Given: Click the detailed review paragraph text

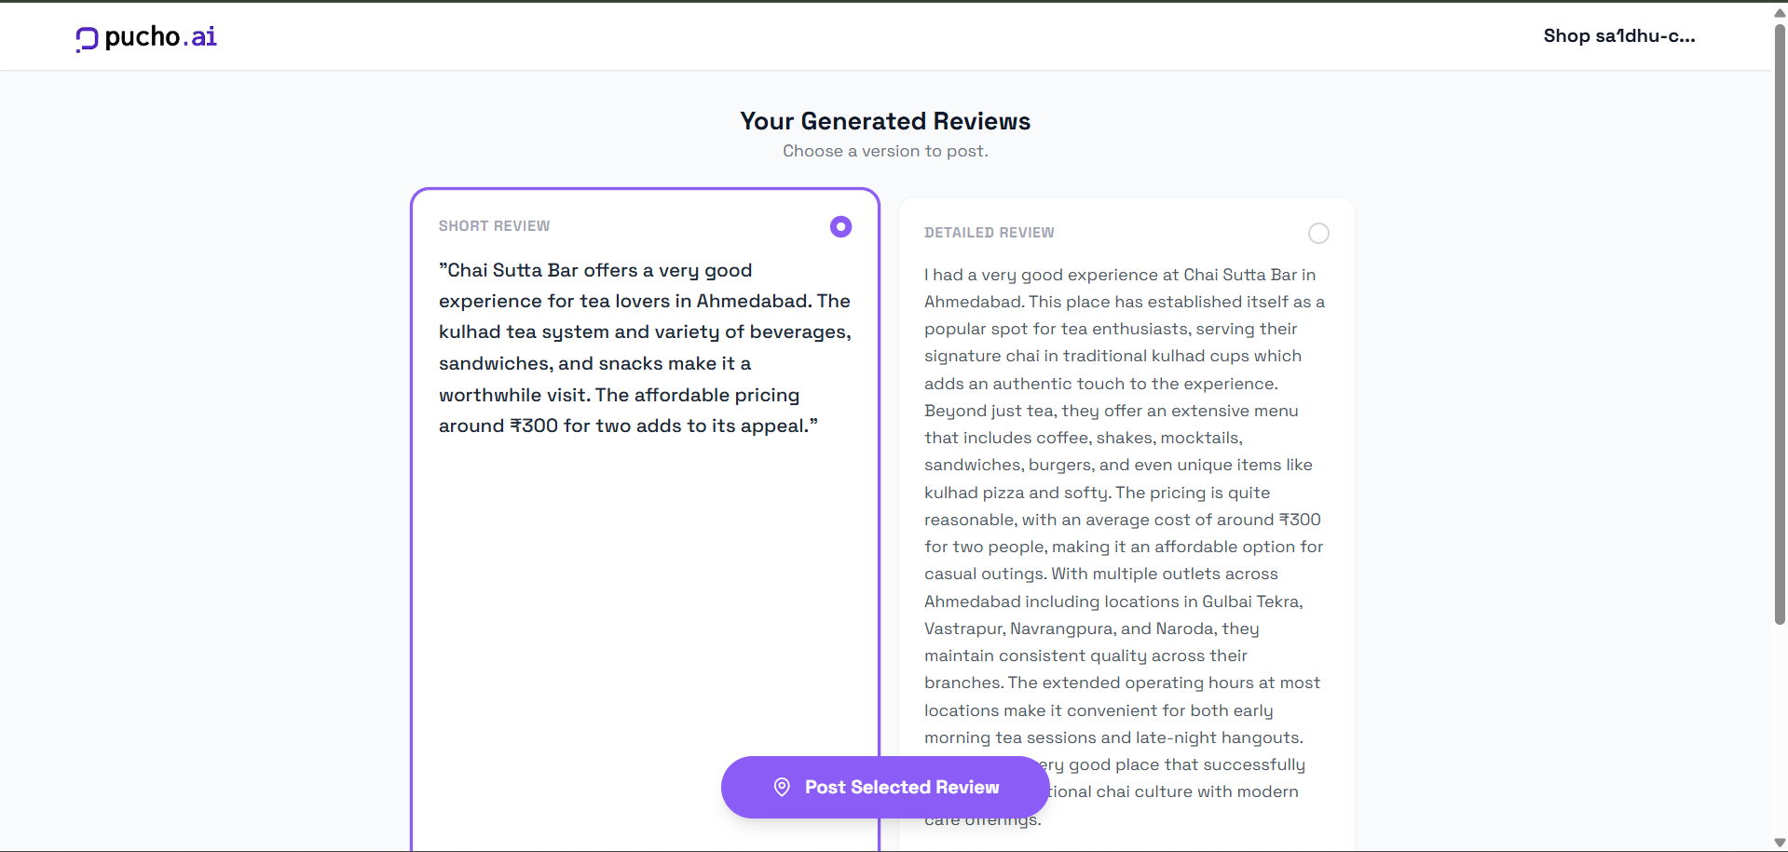Looking at the screenshot, I should point(1123,466).
